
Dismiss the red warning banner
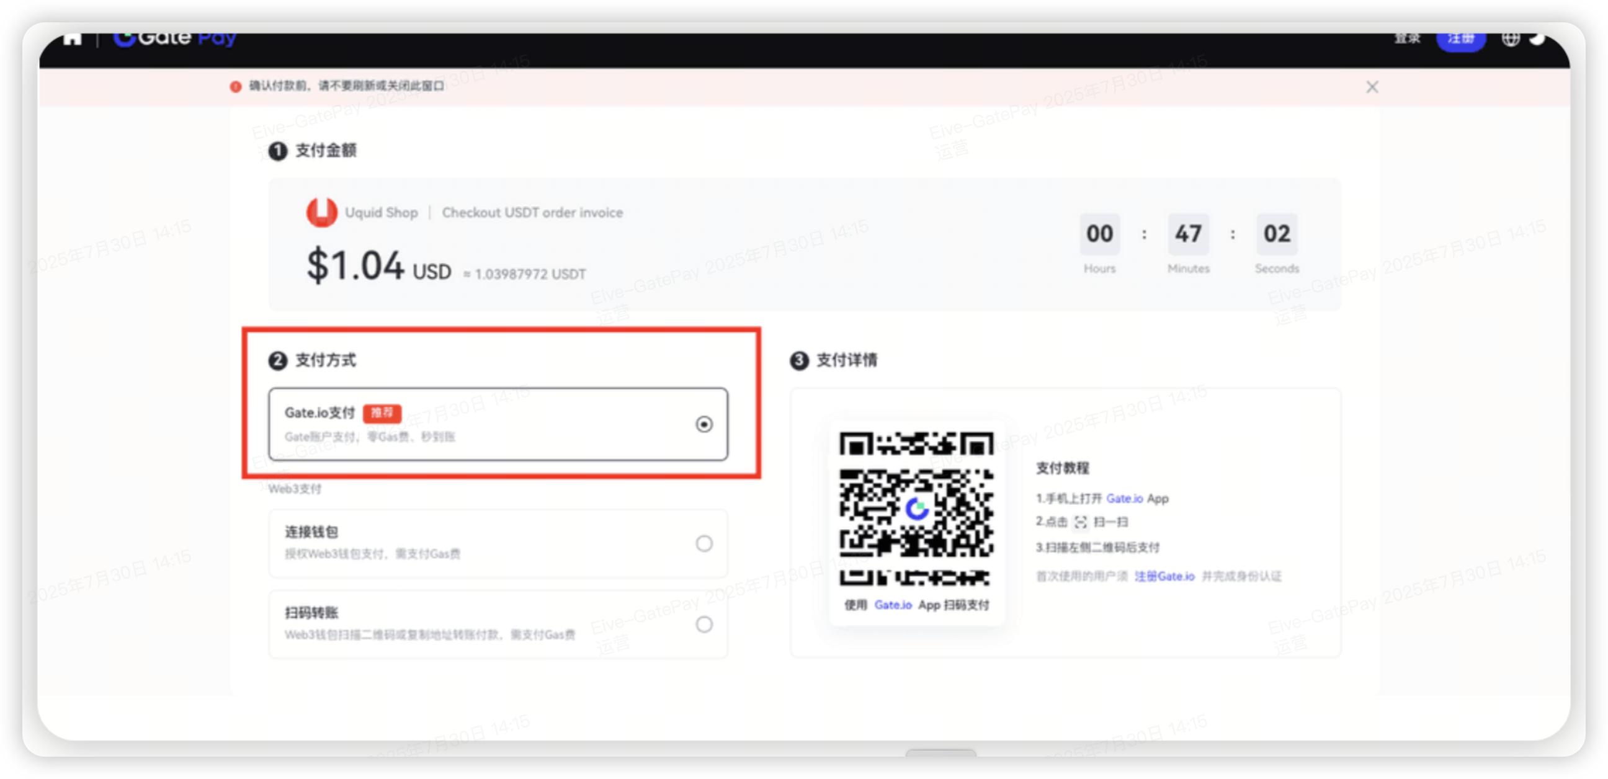coord(1372,87)
